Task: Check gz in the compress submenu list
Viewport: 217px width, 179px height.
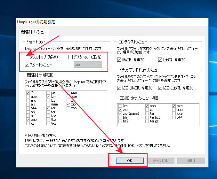Action: point(147,110)
